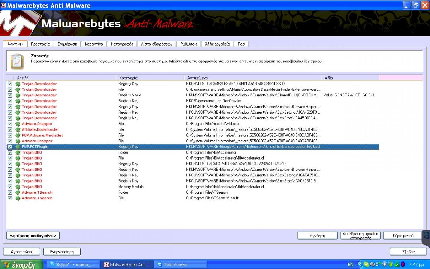The height and width of the screenshot is (269, 430).
Task: Sort by the Αντικείμενο column header
Action: (253, 78)
